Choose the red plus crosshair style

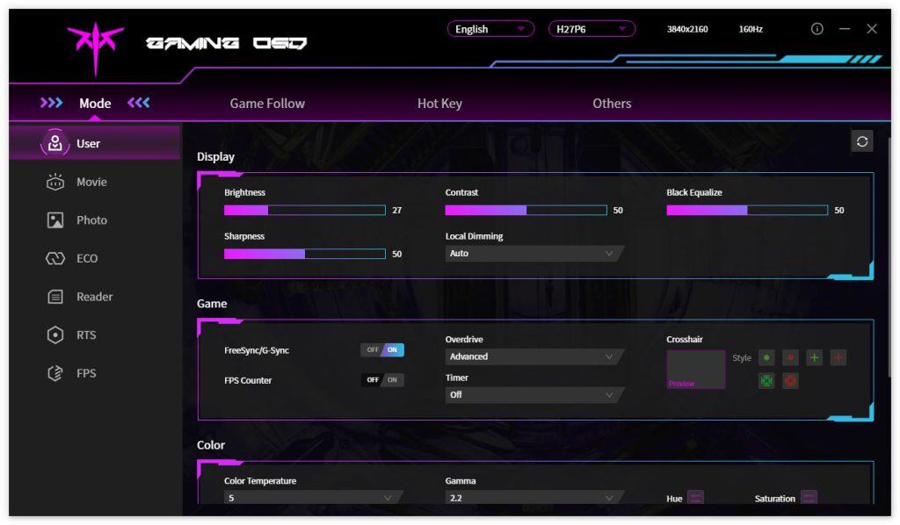tap(838, 357)
